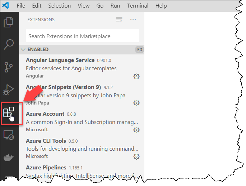Open manage gear for Azure CLI Tools

pos(136,156)
